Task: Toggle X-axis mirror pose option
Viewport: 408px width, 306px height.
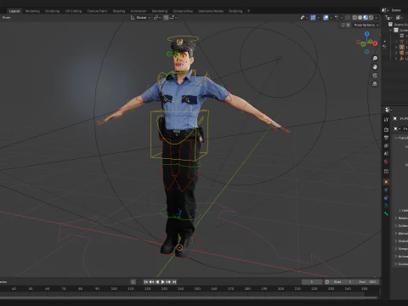Action: [x=348, y=25]
